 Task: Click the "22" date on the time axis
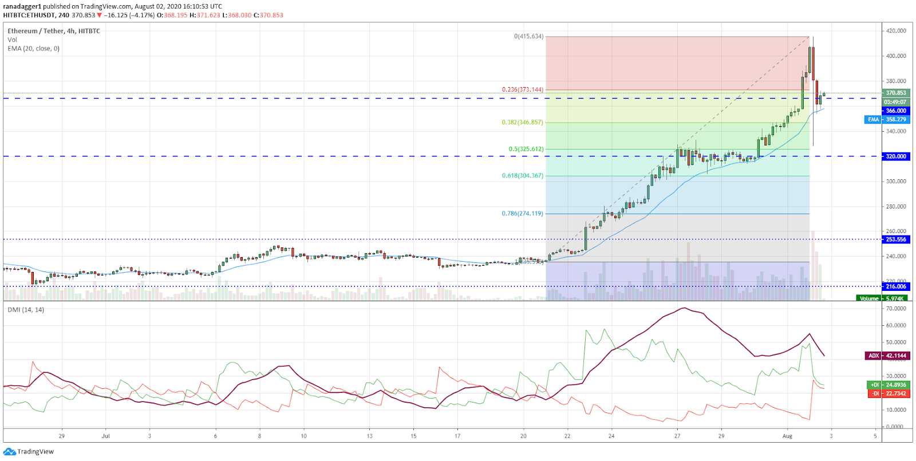(x=567, y=436)
